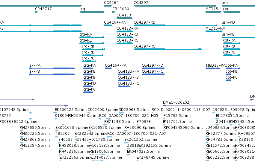Select the CR43717 gene label

pos(43,9)
